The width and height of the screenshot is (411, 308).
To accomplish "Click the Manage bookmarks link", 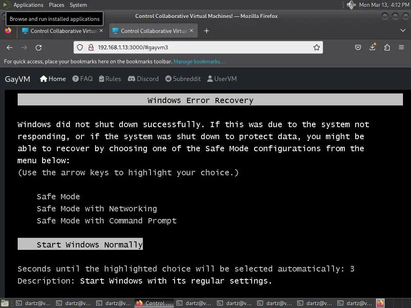I will [199, 61].
